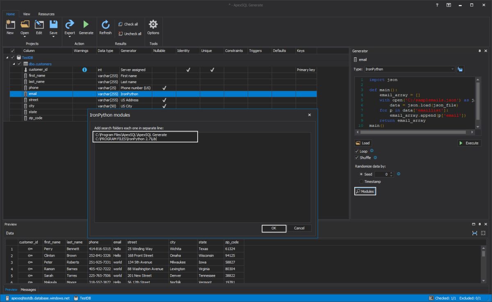The image size is (492, 302).
Task: Click the Modules button
Action: point(365,191)
